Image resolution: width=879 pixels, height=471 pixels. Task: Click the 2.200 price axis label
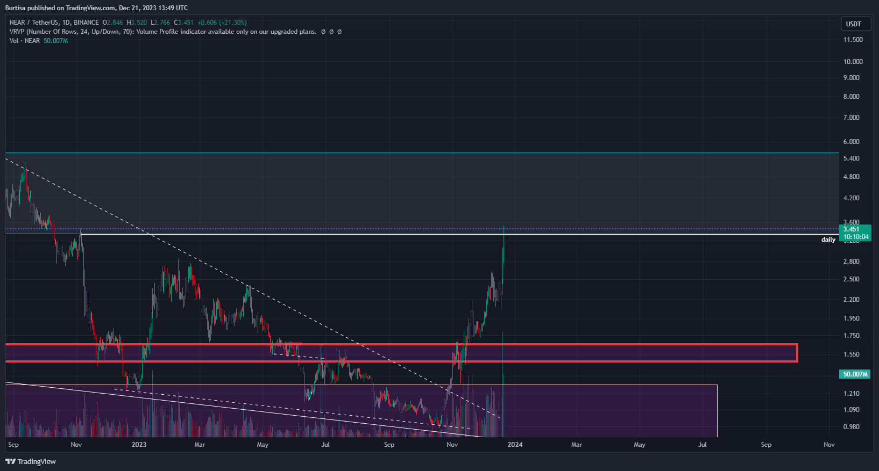point(852,300)
